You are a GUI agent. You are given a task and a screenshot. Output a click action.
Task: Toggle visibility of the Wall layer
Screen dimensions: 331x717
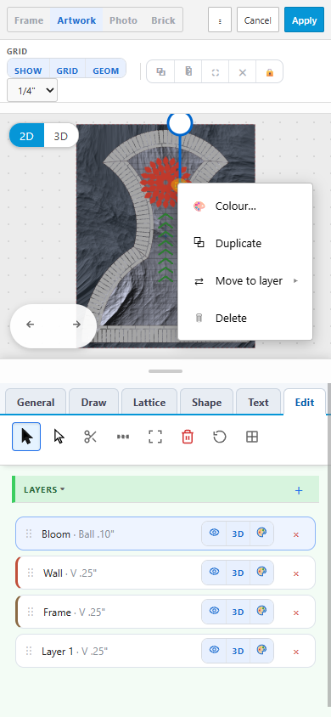tap(214, 573)
